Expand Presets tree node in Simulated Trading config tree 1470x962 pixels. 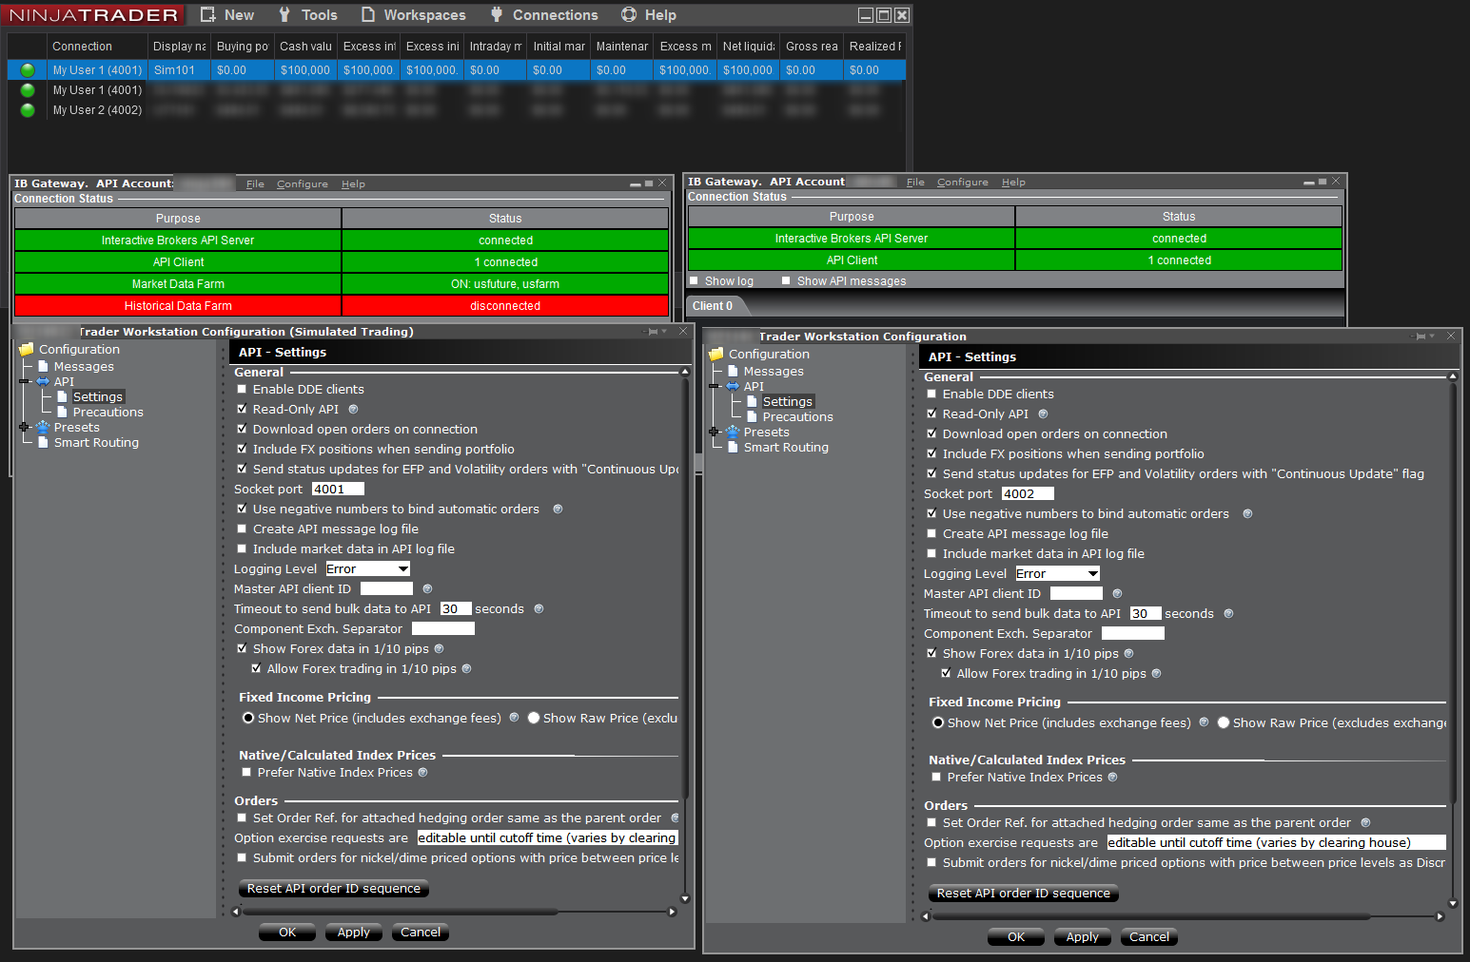pyautogui.click(x=24, y=427)
